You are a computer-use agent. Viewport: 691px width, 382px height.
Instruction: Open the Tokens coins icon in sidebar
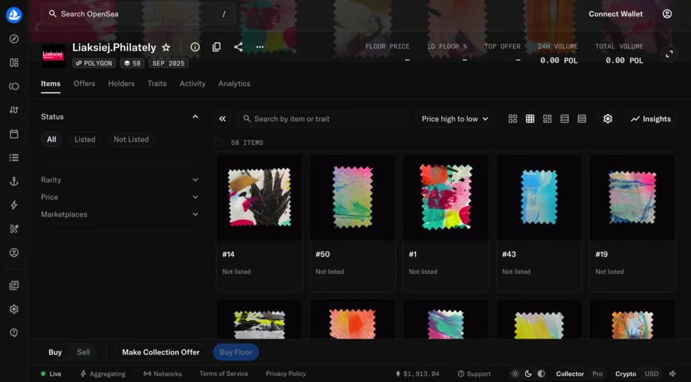point(14,86)
